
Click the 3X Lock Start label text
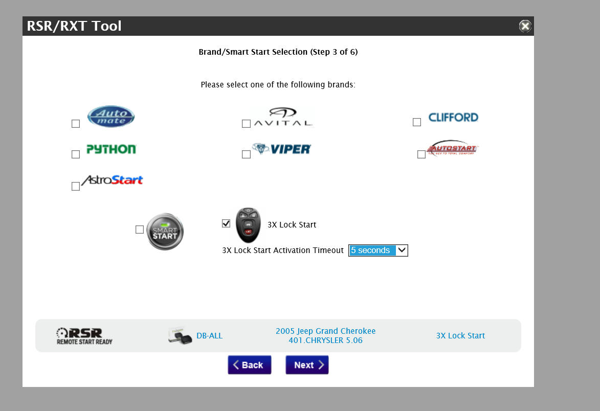click(x=292, y=225)
